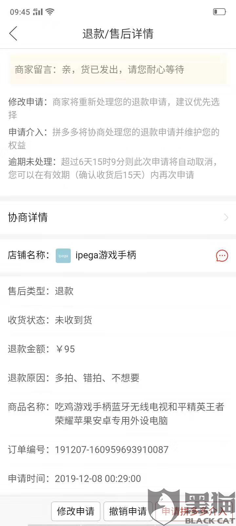236x526 pixels.
Task: Click 修改申请 button
Action: coord(75,511)
